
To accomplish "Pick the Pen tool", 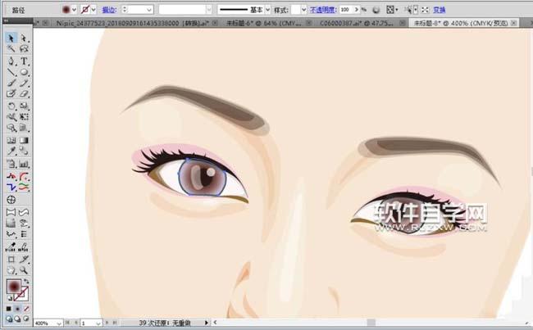I will [11, 61].
